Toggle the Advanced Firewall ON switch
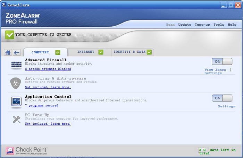Image resolution: width=243 pixels, height=158 pixels. coord(222,61)
